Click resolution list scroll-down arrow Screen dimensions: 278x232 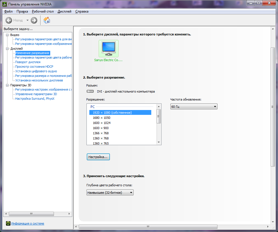(159, 142)
